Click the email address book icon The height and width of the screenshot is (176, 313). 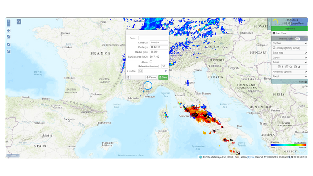pos(166,71)
